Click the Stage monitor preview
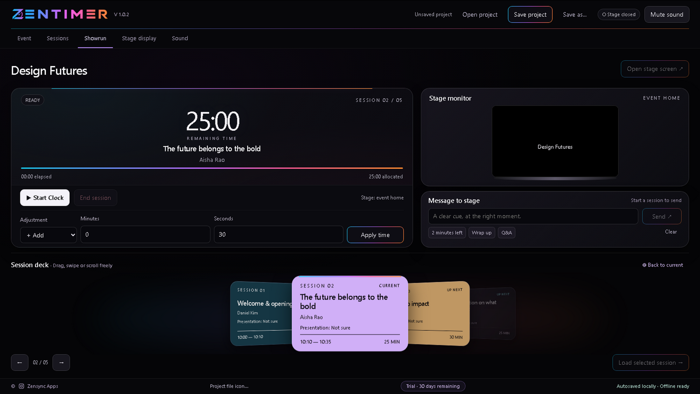700x394 pixels. pyautogui.click(x=555, y=141)
